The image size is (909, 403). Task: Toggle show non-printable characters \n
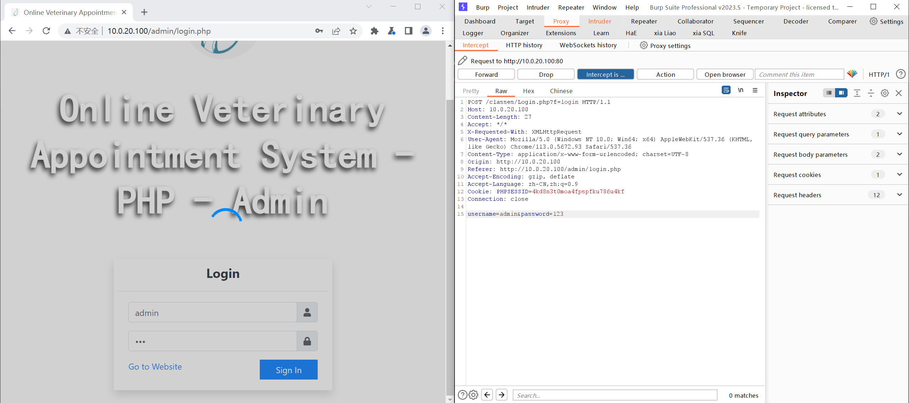pyautogui.click(x=741, y=90)
